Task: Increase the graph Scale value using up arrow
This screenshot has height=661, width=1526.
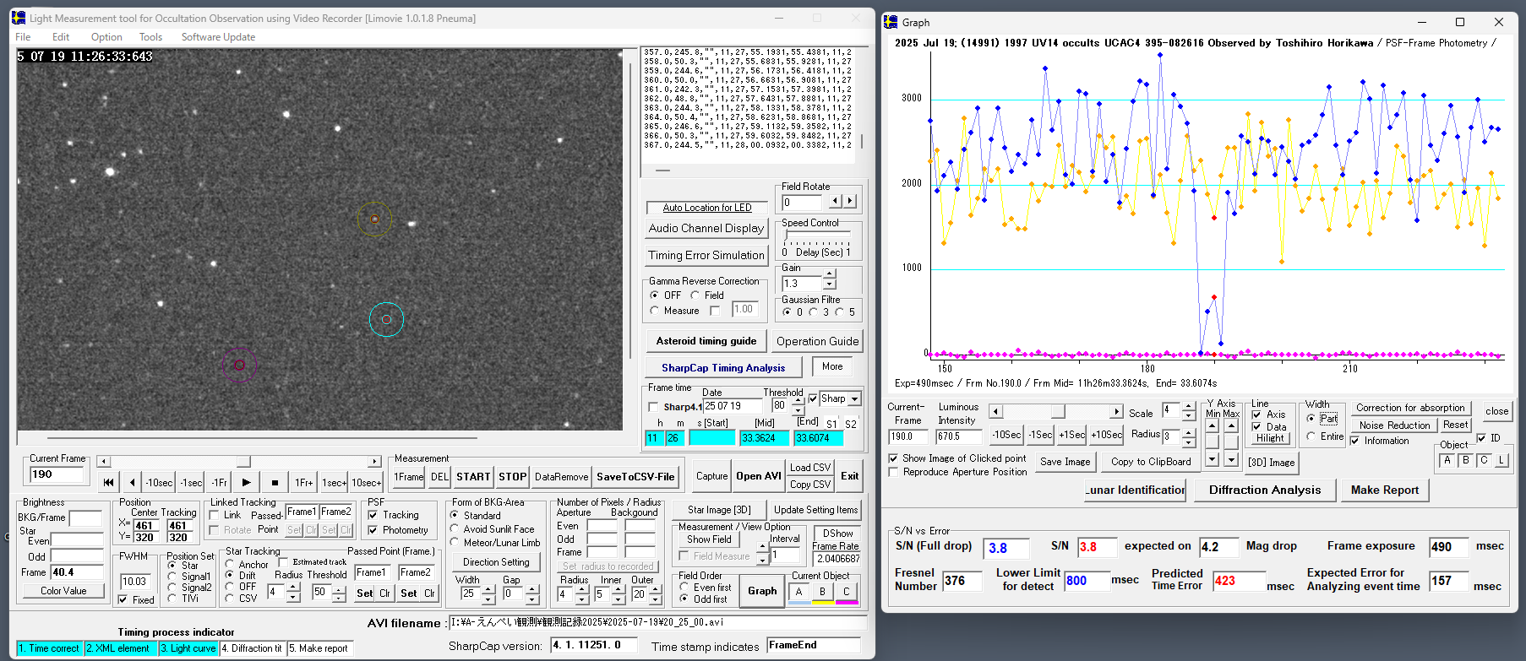Action: [x=1189, y=407]
